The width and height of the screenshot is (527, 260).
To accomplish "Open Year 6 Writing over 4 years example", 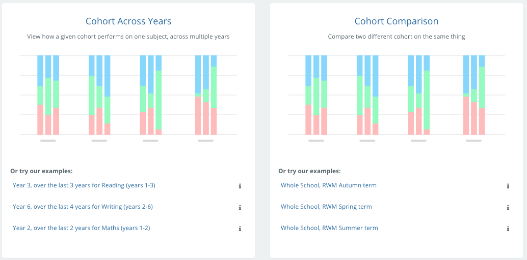I will point(83,207).
